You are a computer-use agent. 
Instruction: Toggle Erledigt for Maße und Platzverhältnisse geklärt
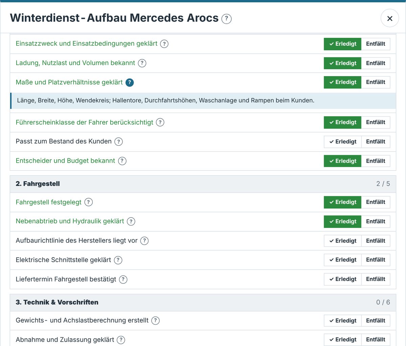click(342, 82)
